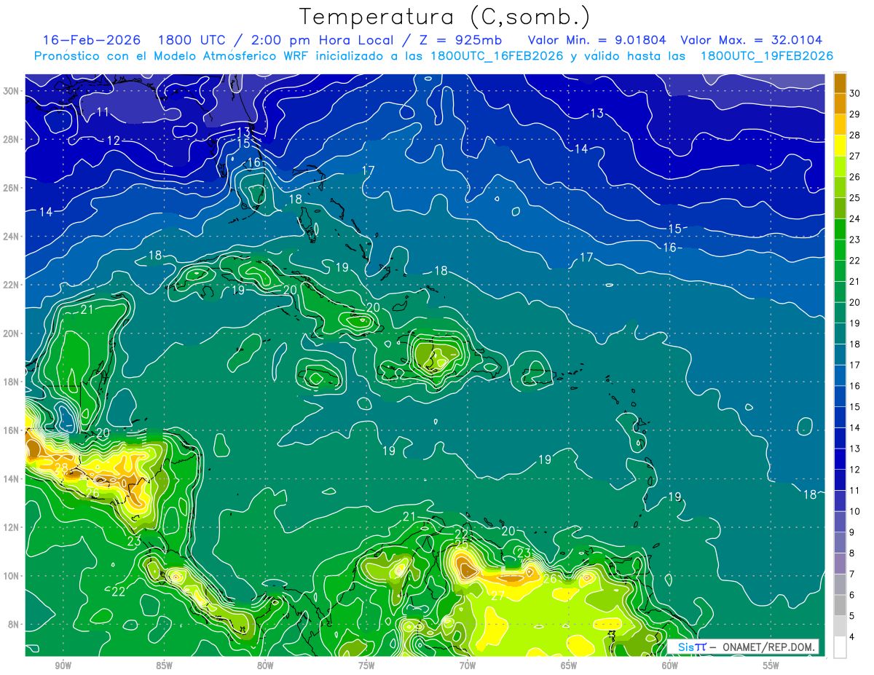
Task: Click the "85W" longitude axis label
Action: [x=164, y=666]
